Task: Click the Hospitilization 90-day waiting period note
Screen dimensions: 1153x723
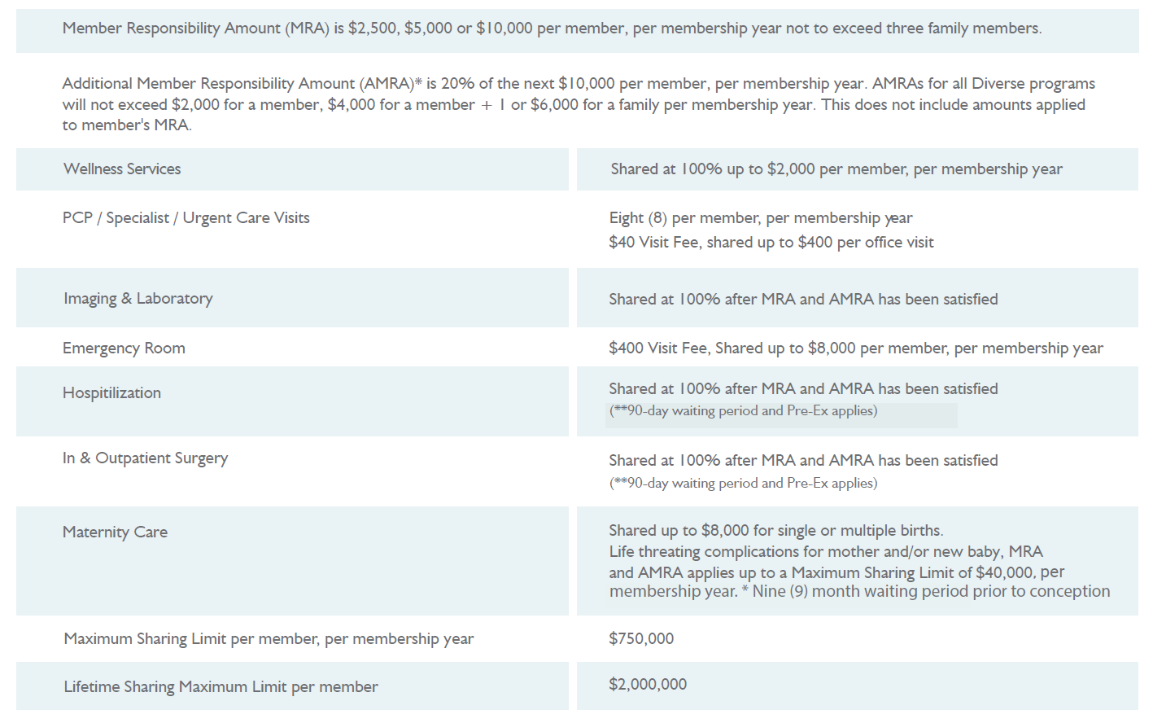Action: click(743, 411)
